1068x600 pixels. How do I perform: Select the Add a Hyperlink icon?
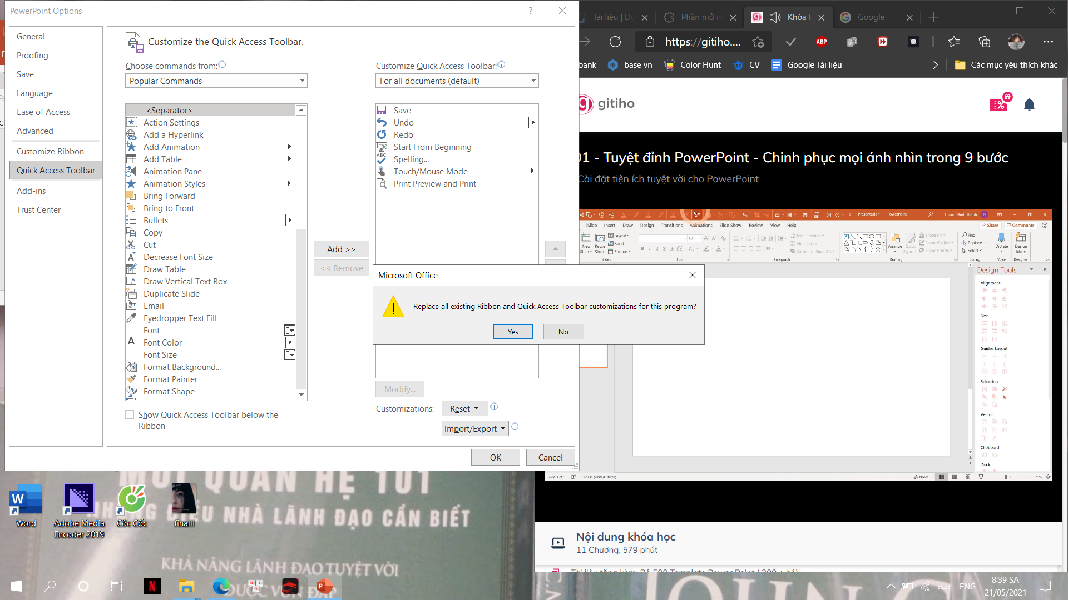tap(131, 134)
